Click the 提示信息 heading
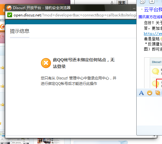The width and height of the screenshot is (162, 144). 20,31
